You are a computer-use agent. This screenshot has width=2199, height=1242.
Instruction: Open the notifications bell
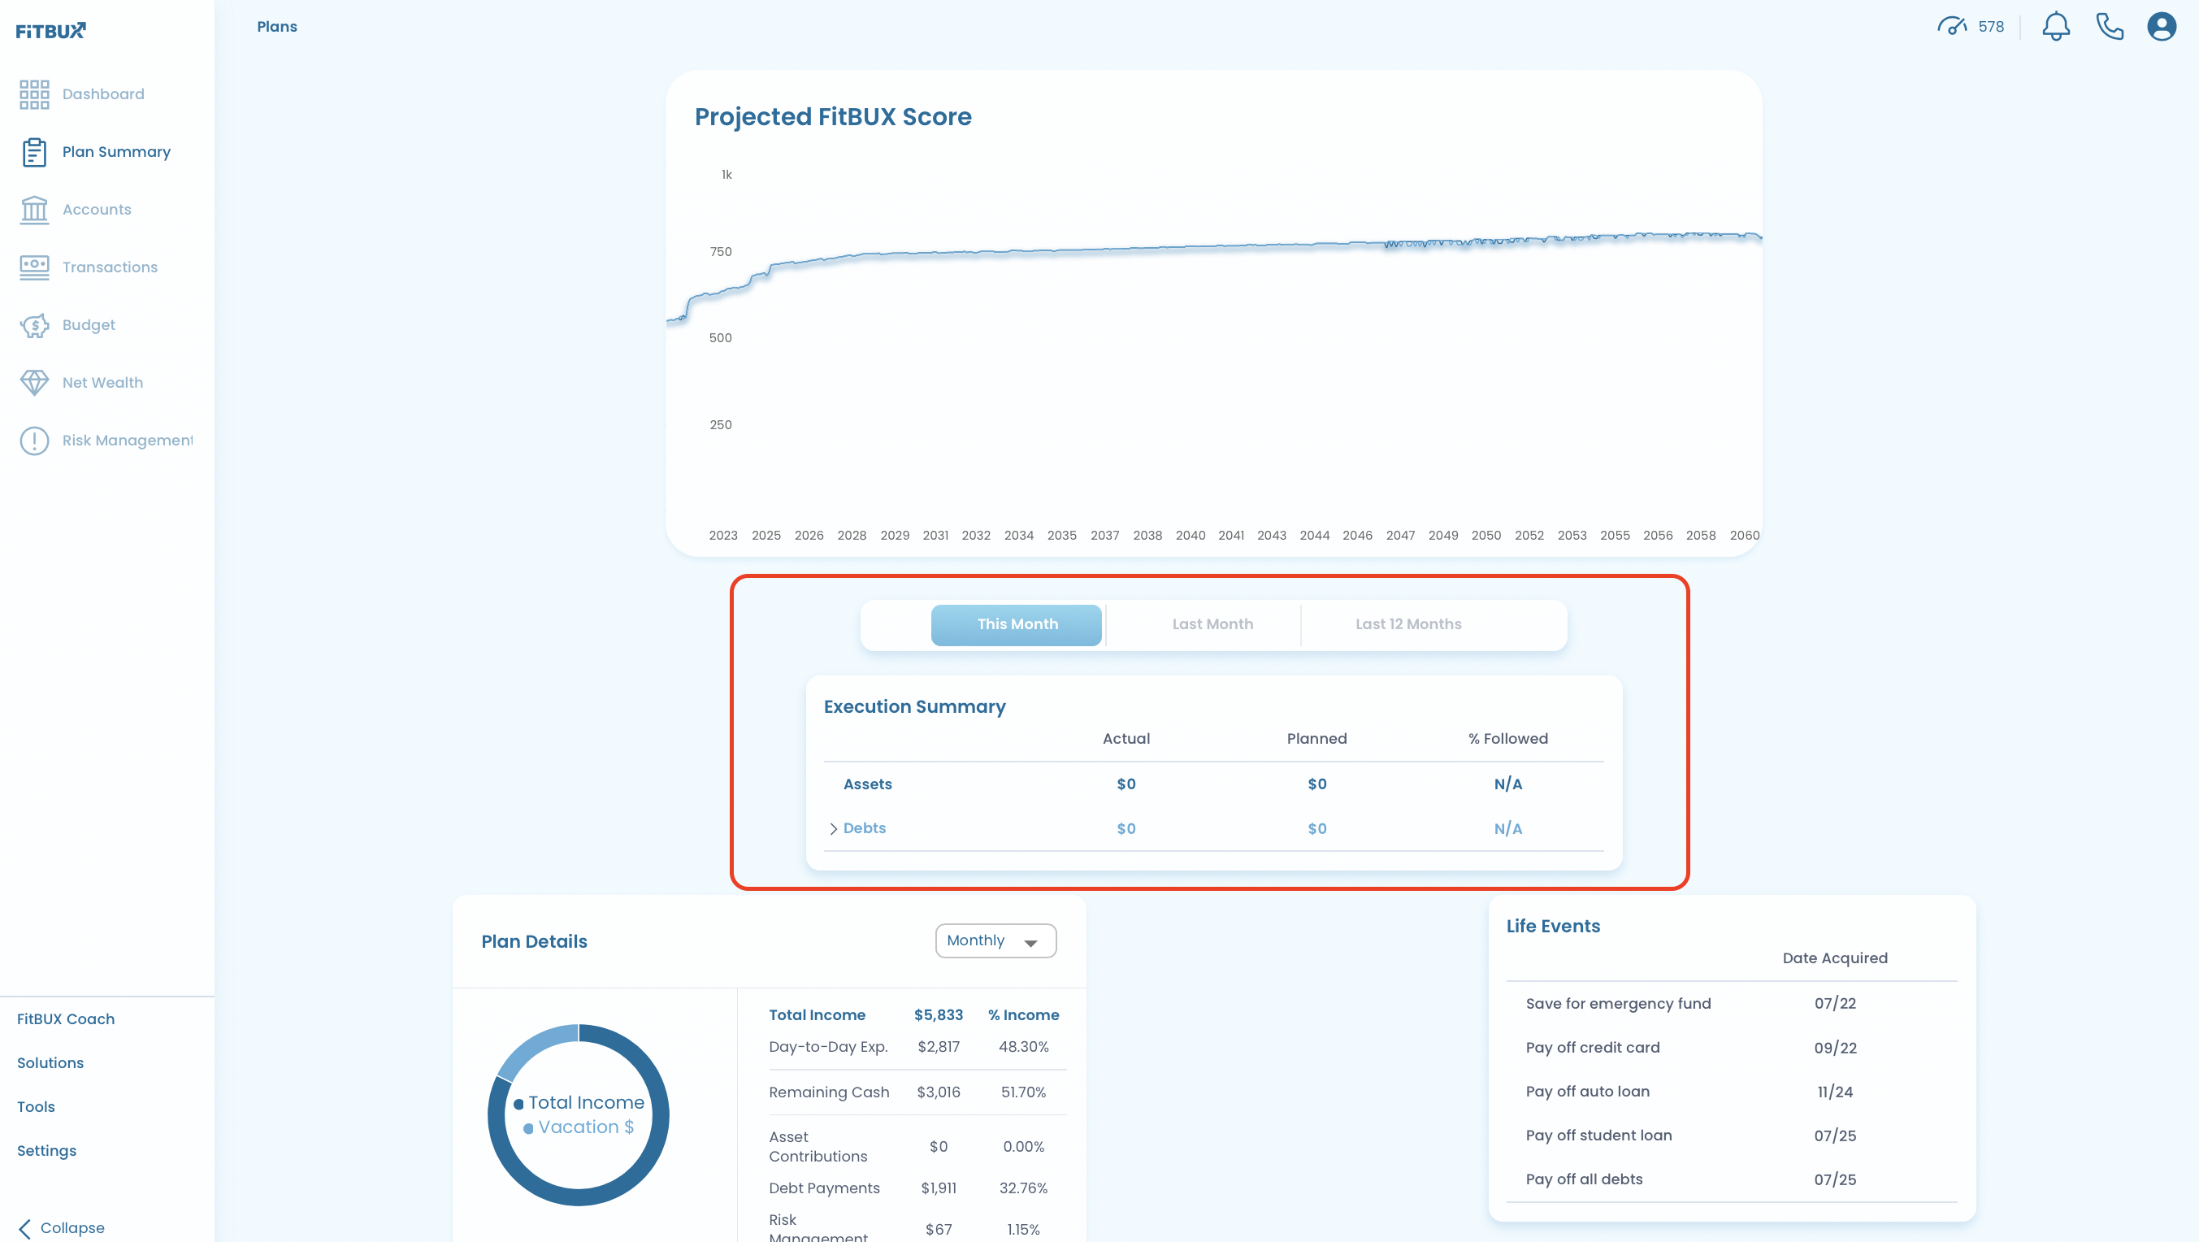(2056, 27)
